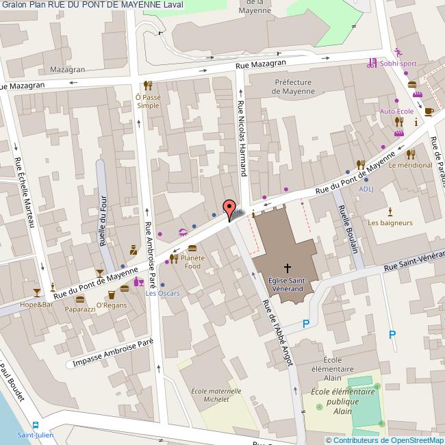Click the Préfecture de Mayenne label
Viewport: 445px width, 445px height.
[x=293, y=87]
